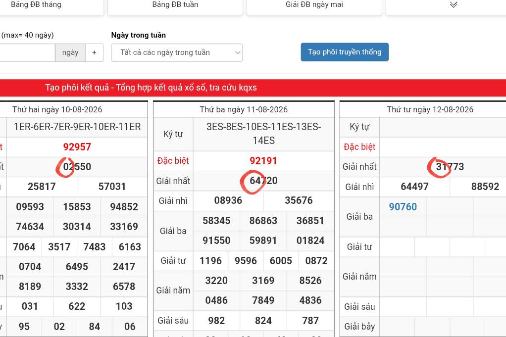The height and width of the screenshot is (337, 506).
Task: Click first prize number 02550
Action: click(77, 167)
